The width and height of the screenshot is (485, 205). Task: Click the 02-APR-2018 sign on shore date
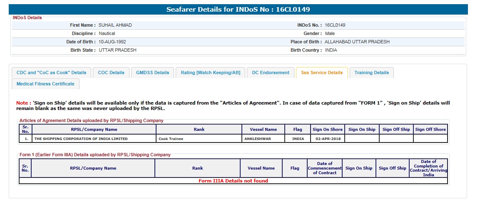pos(328,139)
